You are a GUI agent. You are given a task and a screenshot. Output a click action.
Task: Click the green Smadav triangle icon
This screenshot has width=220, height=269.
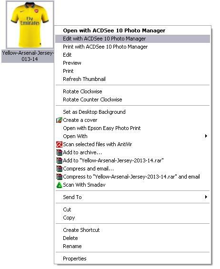tap(59, 185)
